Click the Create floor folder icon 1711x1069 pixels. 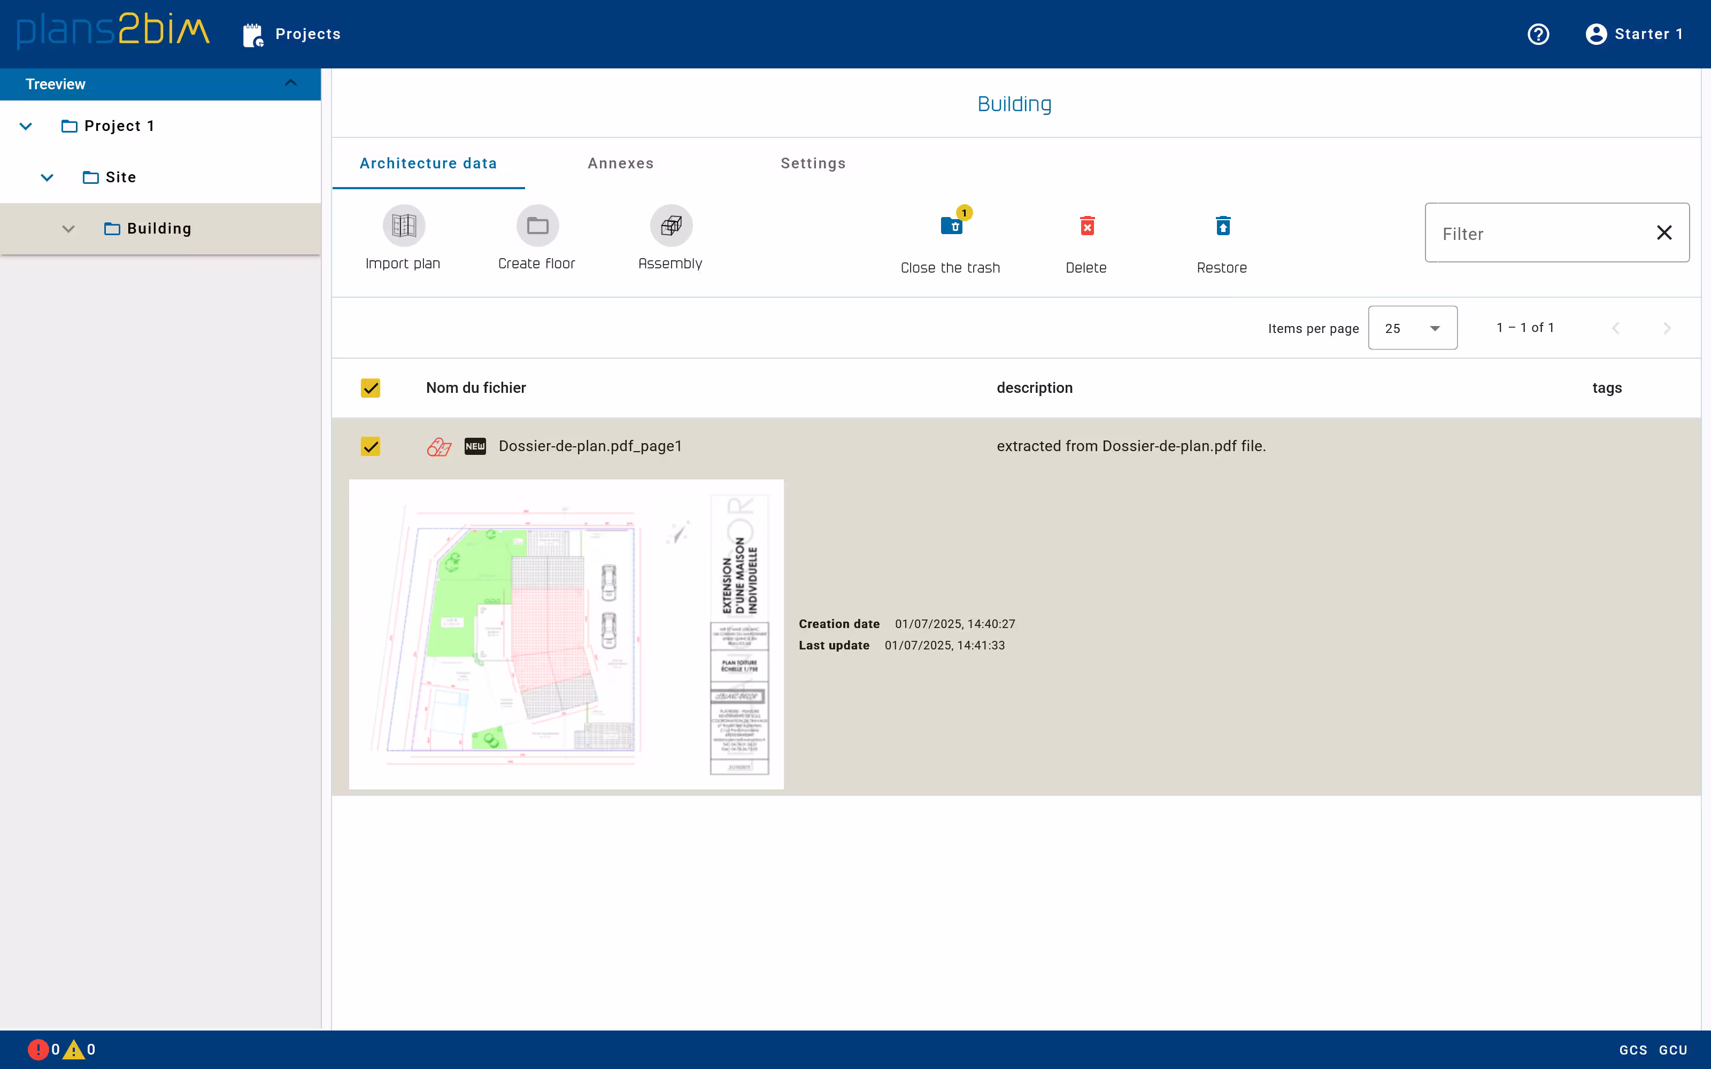(x=537, y=226)
